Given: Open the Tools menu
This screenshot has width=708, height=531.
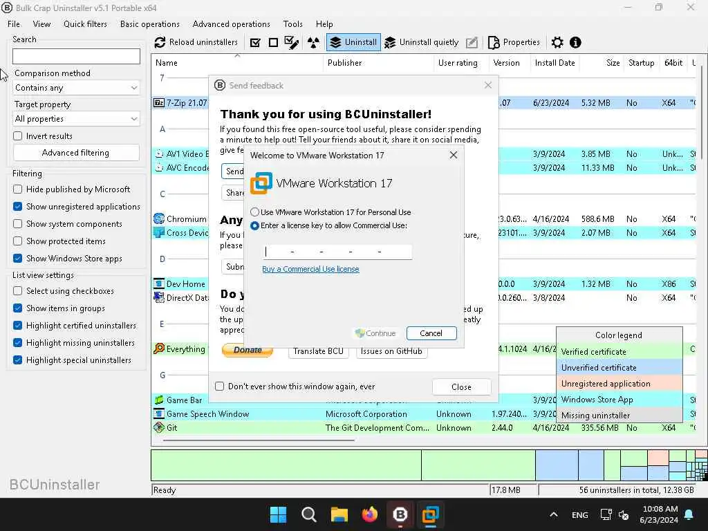Looking at the screenshot, I should point(292,24).
